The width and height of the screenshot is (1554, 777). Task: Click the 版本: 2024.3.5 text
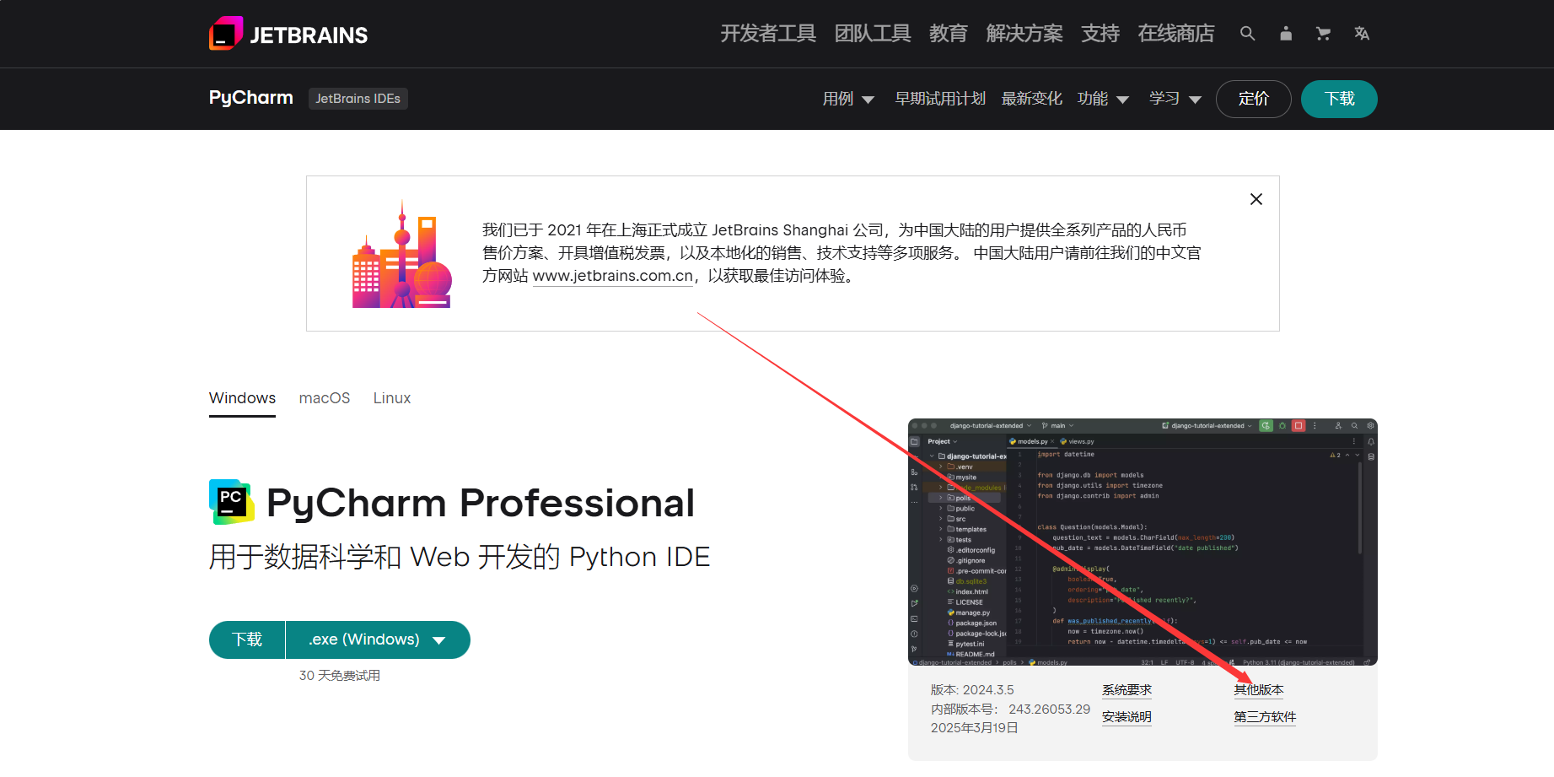(x=972, y=690)
